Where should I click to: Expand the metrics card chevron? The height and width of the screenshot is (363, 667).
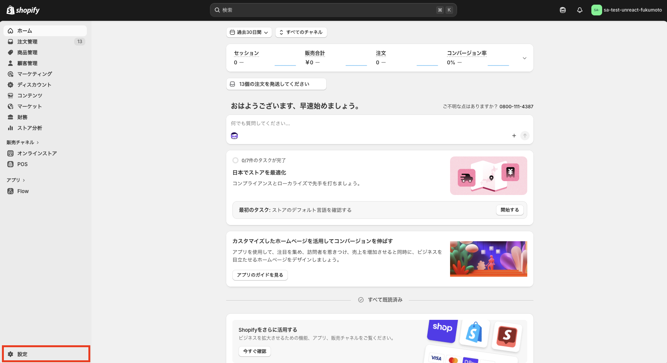(525, 58)
